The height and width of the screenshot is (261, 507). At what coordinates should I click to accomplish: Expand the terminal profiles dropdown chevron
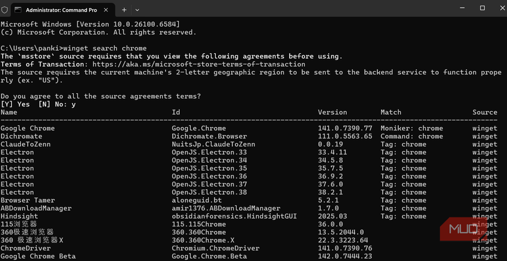point(137,10)
